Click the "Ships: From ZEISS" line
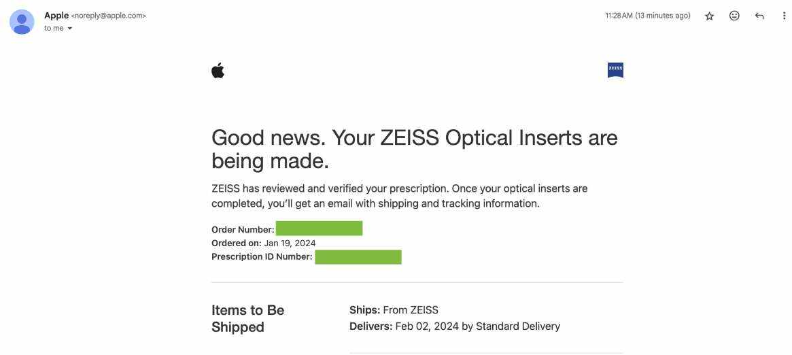The height and width of the screenshot is (355, 792). [x=394, y=310]
